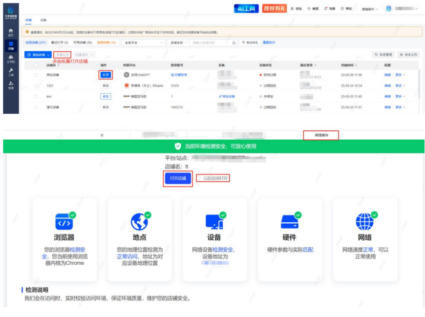The height and width of the screenshot is (317, 425).
Task: Open the 云号码 cloud icon in sidebar
Action: pyautogui.click(x=11, y=59)
